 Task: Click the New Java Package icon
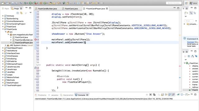tap(41, 3)
